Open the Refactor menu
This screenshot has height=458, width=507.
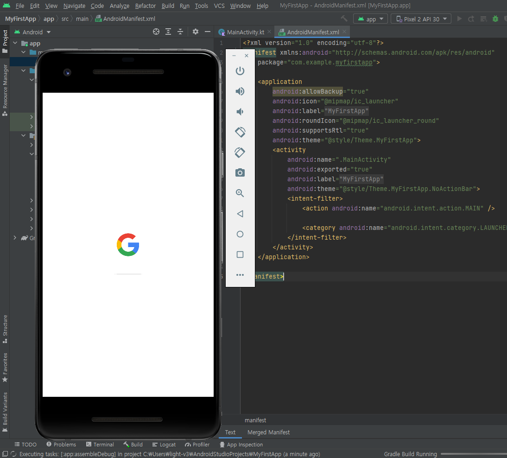[x=145, y=6]
